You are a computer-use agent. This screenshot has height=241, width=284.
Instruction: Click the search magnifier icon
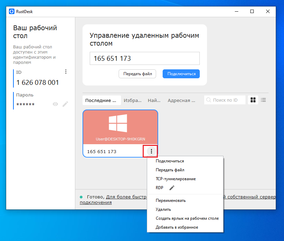[208, 100]
